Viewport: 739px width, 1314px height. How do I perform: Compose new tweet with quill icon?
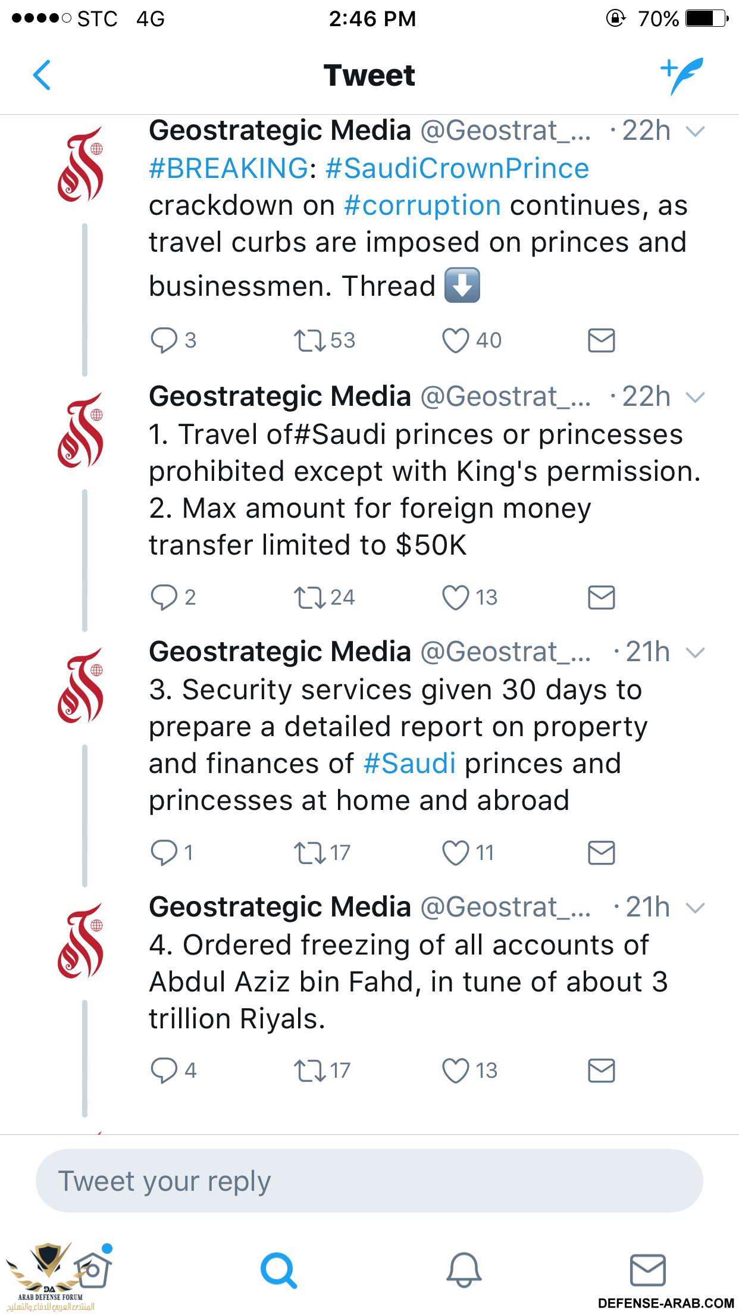pyautogui.click(x=682, y=76)
